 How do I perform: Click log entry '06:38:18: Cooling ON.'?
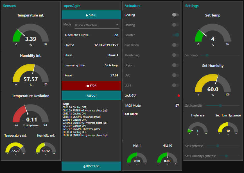point(74,114)
